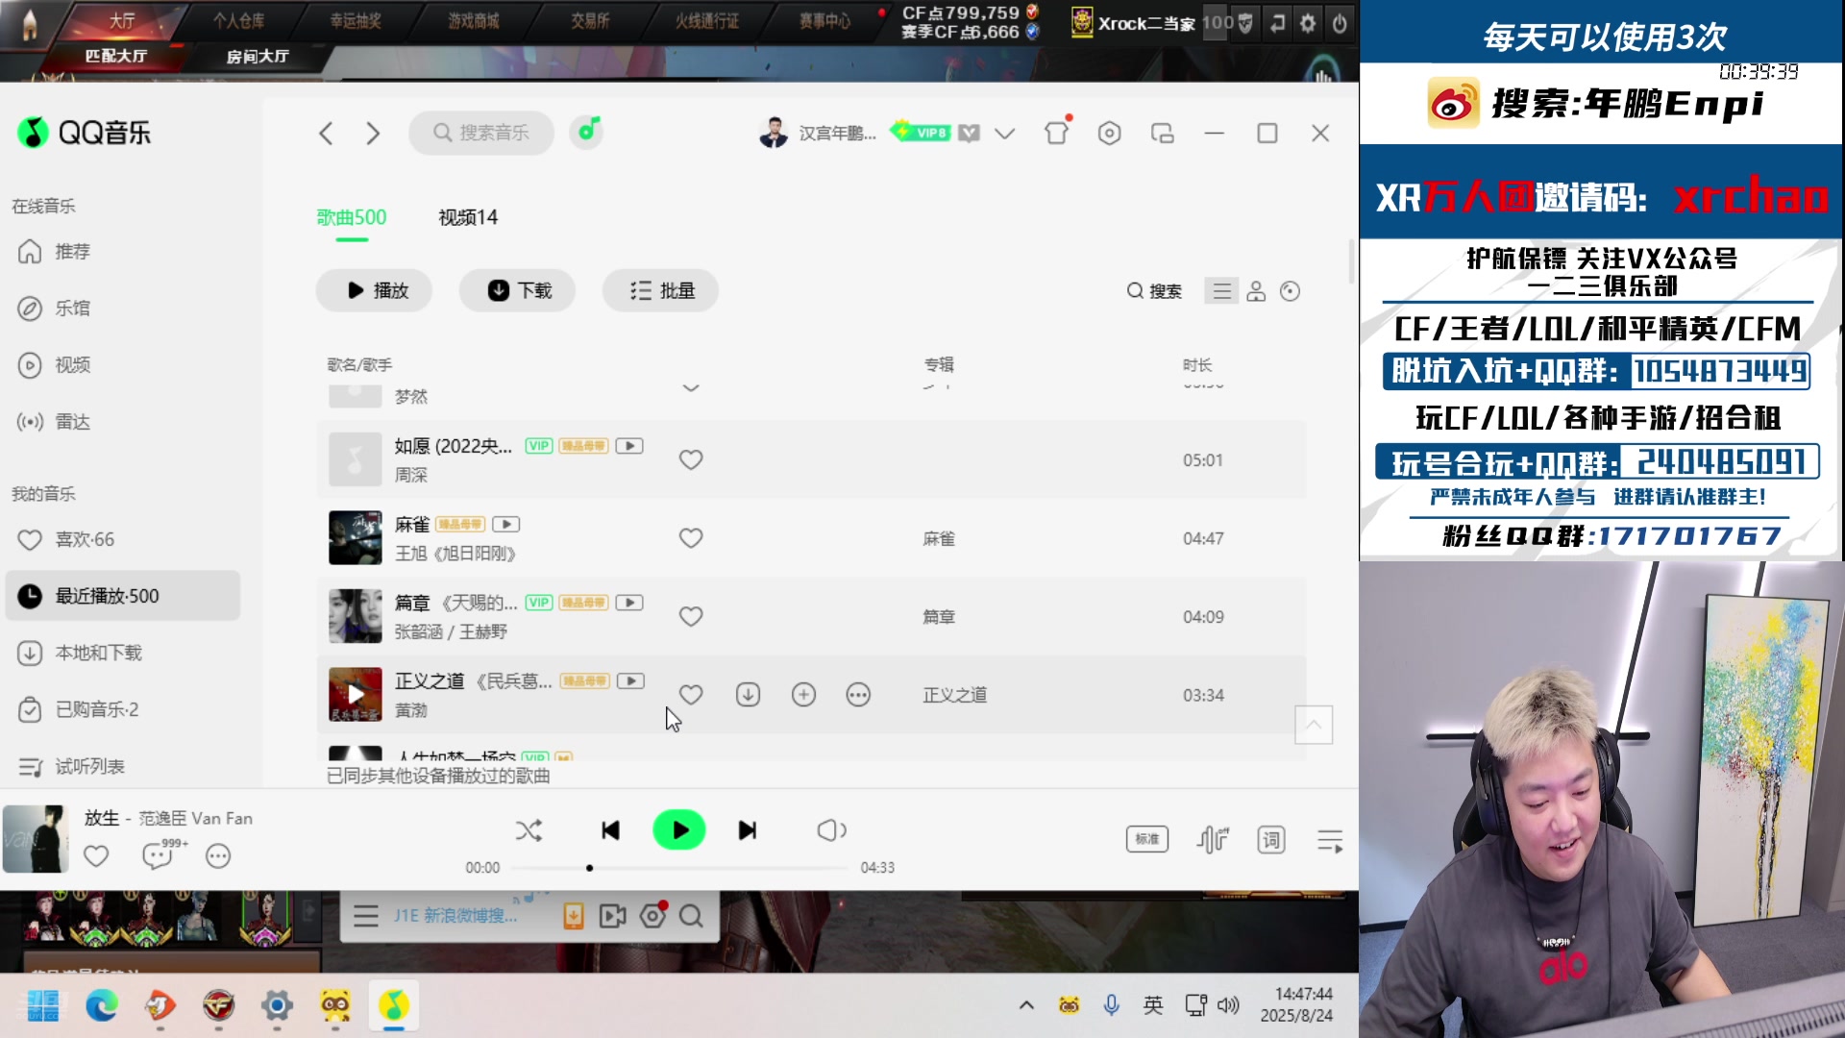Expand the collapsed chevron in 梦然 row

pos(691,388)
